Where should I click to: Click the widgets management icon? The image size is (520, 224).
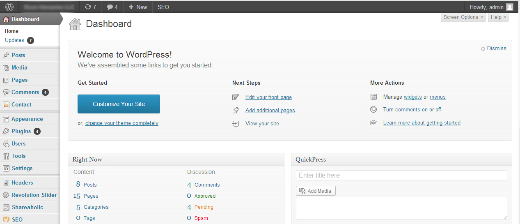373,97
